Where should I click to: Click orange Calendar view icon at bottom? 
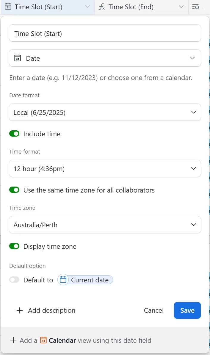point(43,340)
